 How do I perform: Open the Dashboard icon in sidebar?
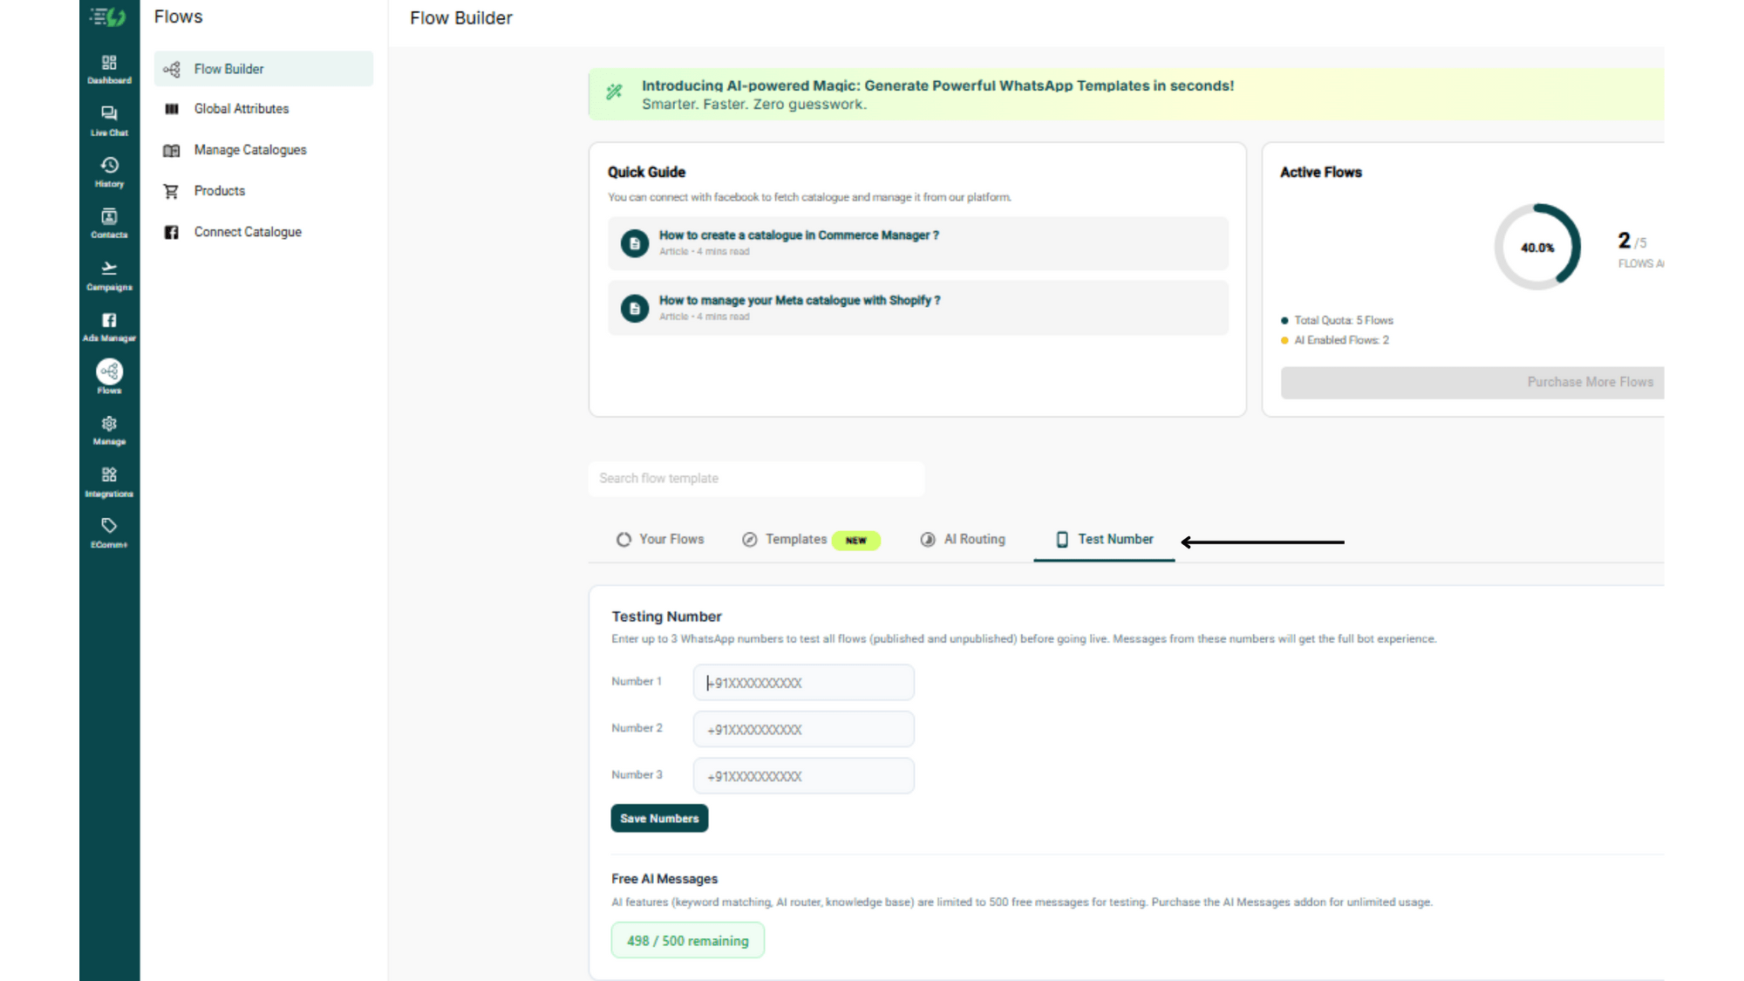coord(109,69)
